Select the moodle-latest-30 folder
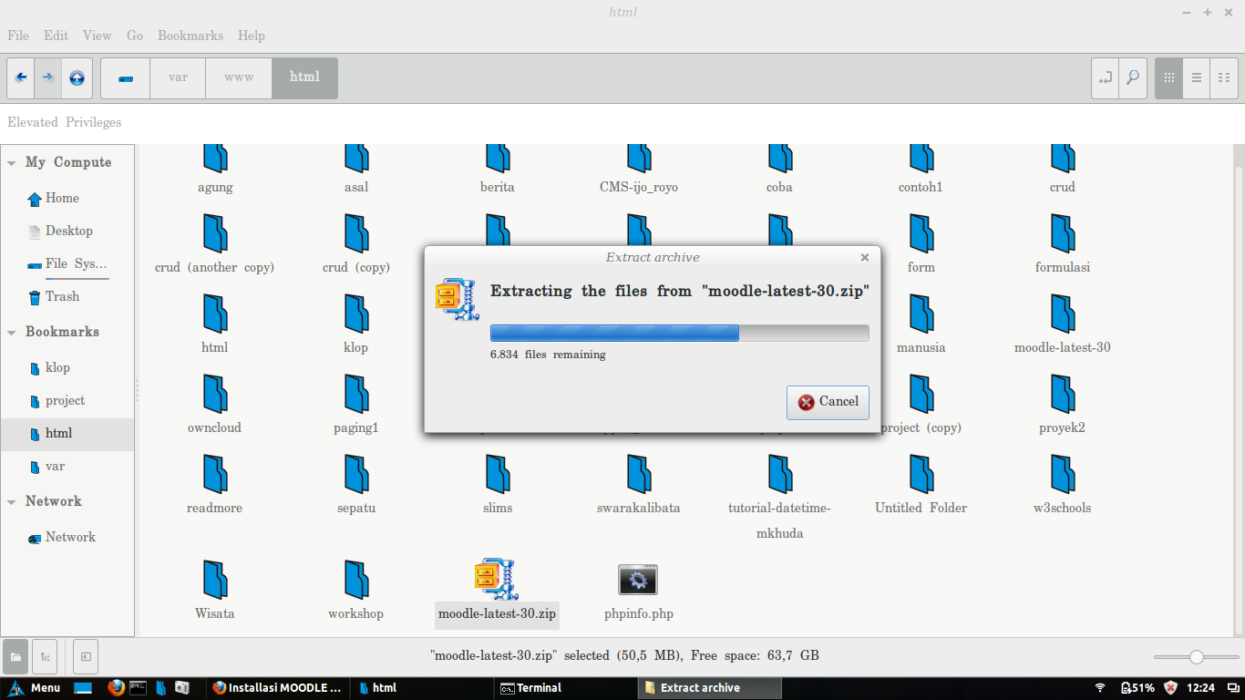1245x700 pixels. tap(1063, 314)
